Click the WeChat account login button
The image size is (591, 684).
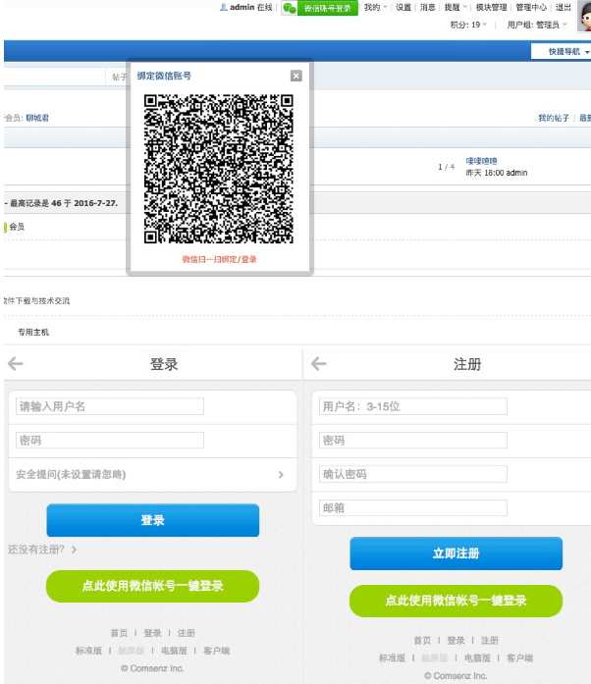[x=319, y=8]
